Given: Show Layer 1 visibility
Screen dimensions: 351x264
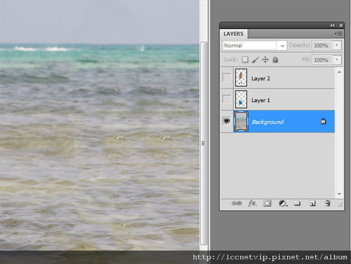Looking at the screenshot, I should pyautogui.click(x=226, y=99).
